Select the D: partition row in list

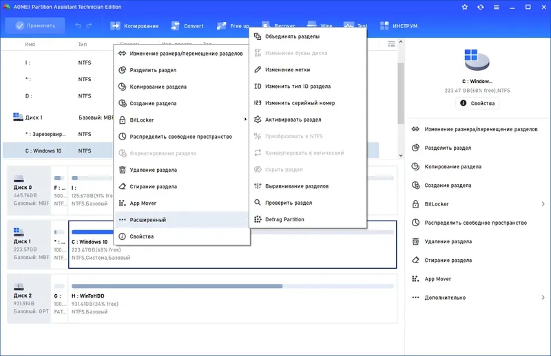click(x=55, y=96)
